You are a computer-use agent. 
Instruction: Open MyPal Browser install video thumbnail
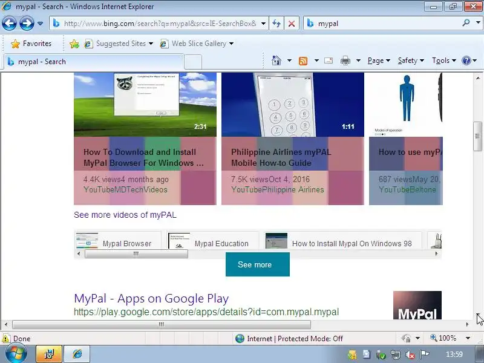click(x=145, y=105)
